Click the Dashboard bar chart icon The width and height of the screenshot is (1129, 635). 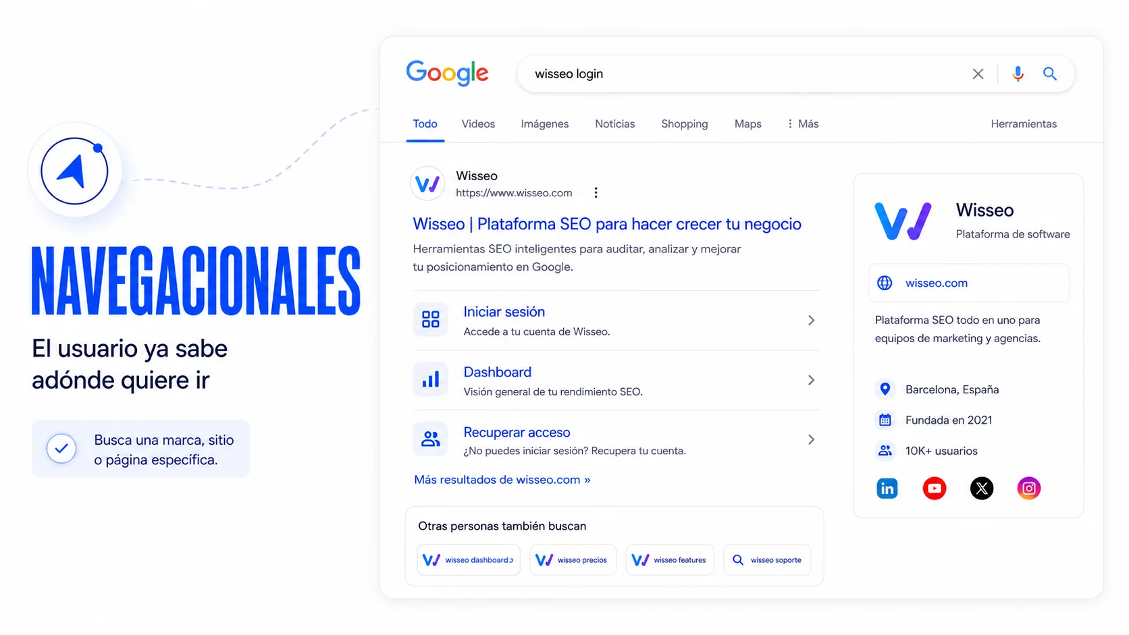(430, 379)
